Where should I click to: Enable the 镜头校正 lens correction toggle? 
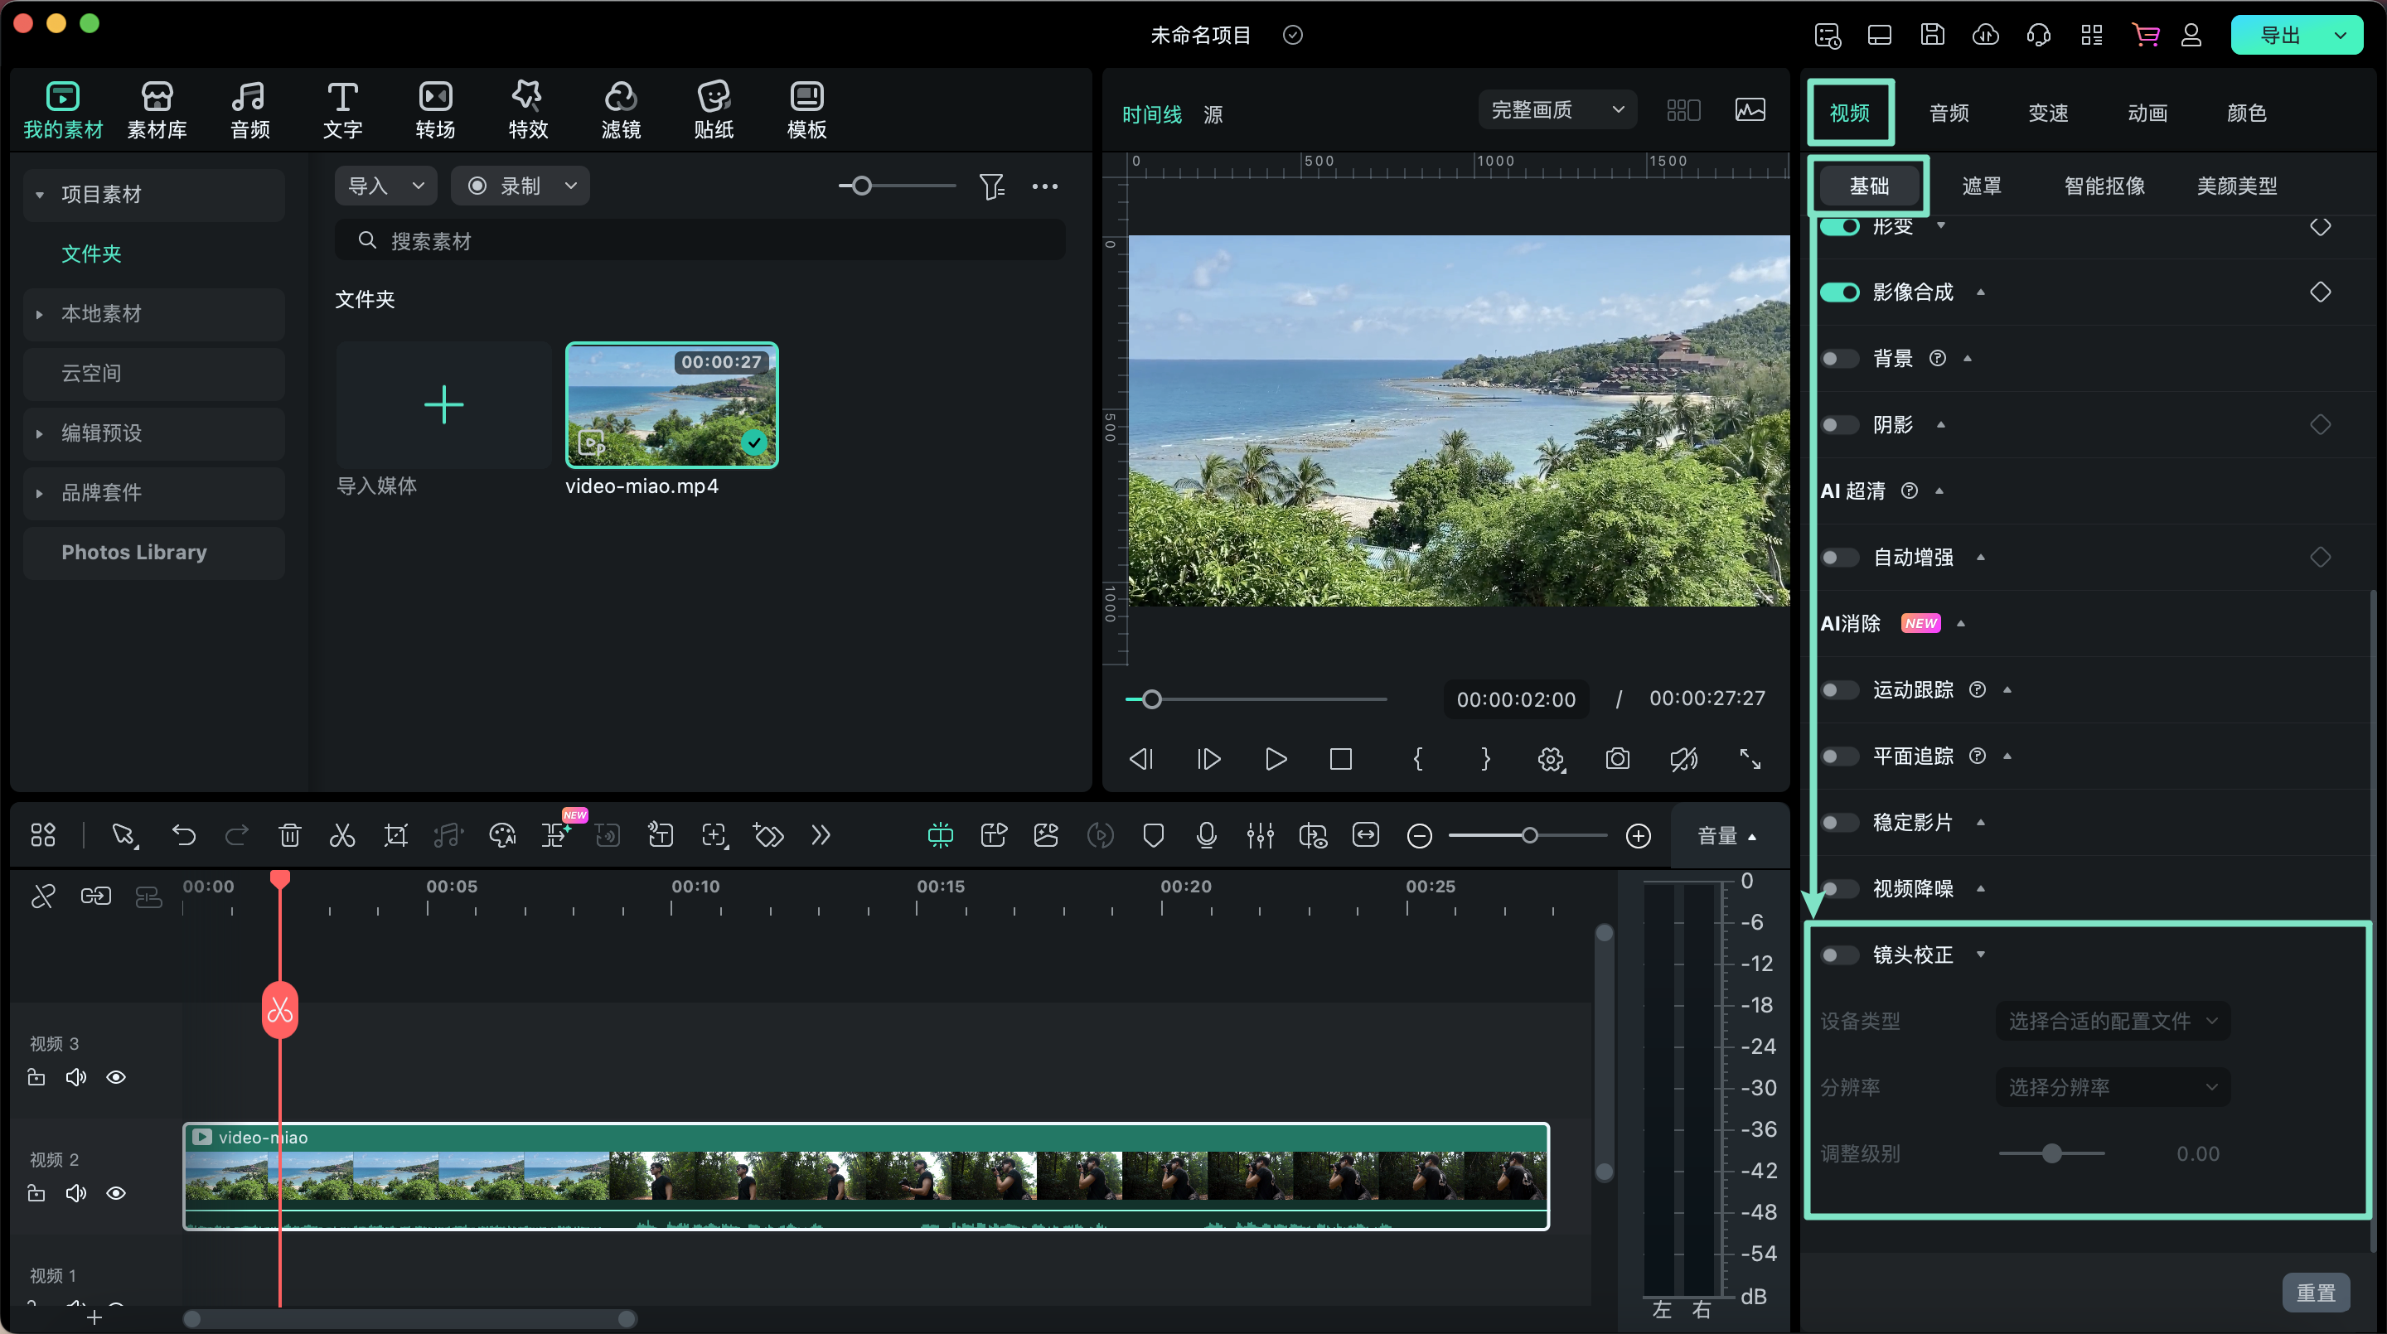[x=1838, y=955]
